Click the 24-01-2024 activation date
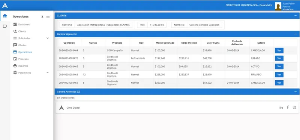This screenshot has height=140, width=300. coord(233,83)
